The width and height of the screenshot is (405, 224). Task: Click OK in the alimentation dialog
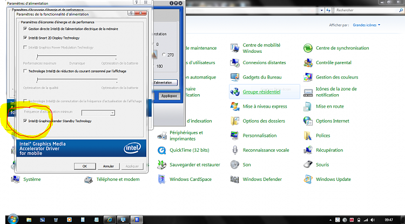pos(85,166)
